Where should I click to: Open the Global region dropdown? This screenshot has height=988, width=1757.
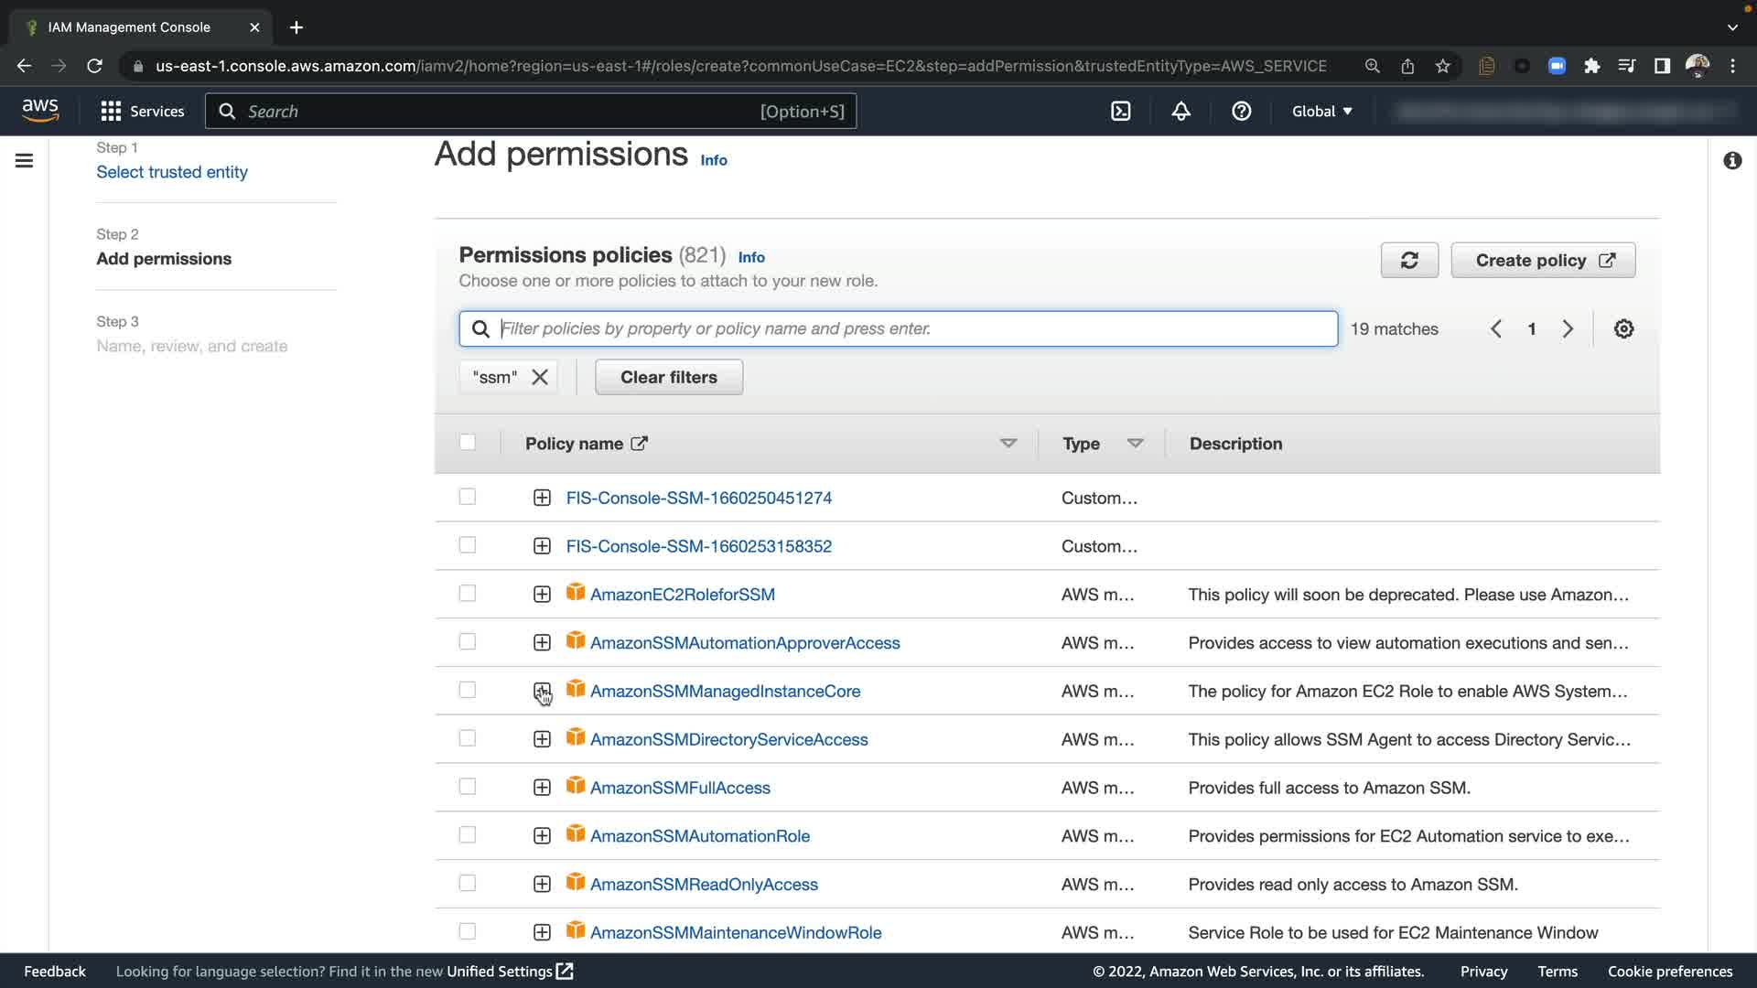click(x=1321, y=112)
